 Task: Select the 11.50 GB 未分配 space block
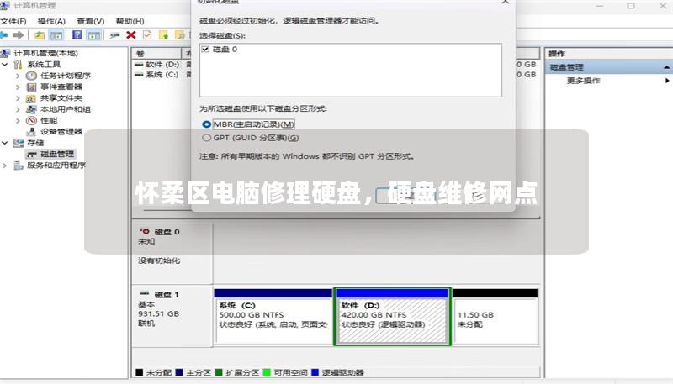[x=495, y=316]
